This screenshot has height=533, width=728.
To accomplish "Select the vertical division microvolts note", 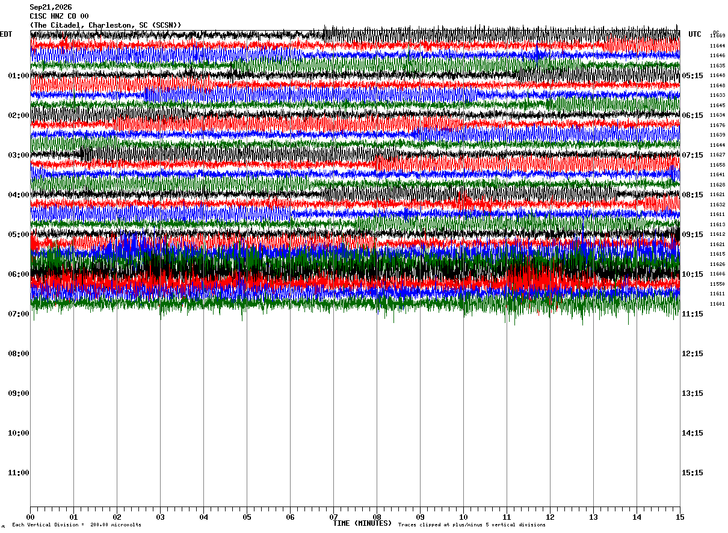I will tap(76, 525).
